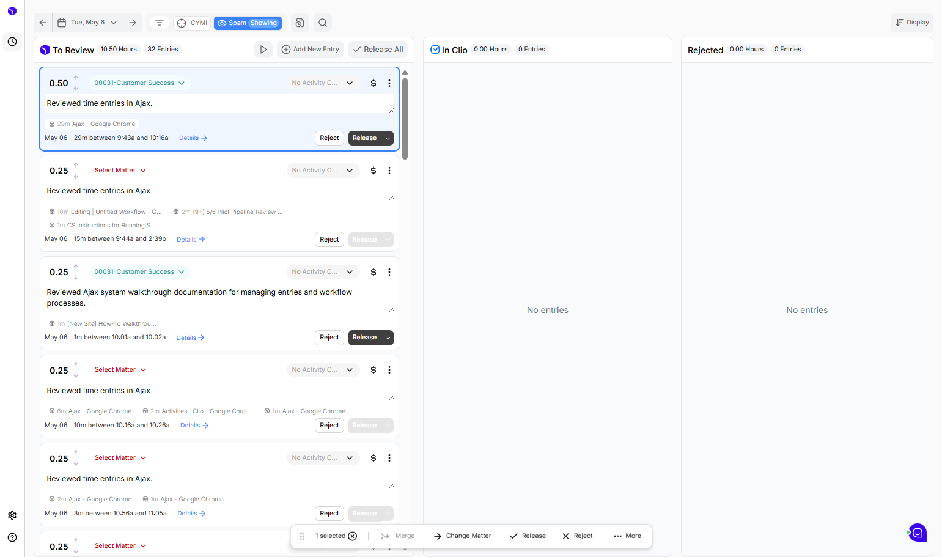The width and height of the screenshot is (942, 557).
Task: Toggle billable dollar sign on the 0.50 entry
Action: 373,83
